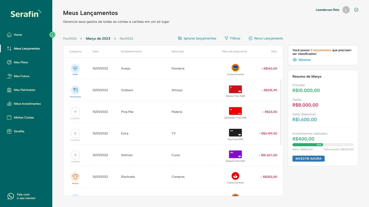Click the user avatar with letter L

pyautogui.click(x=346, y=10)
